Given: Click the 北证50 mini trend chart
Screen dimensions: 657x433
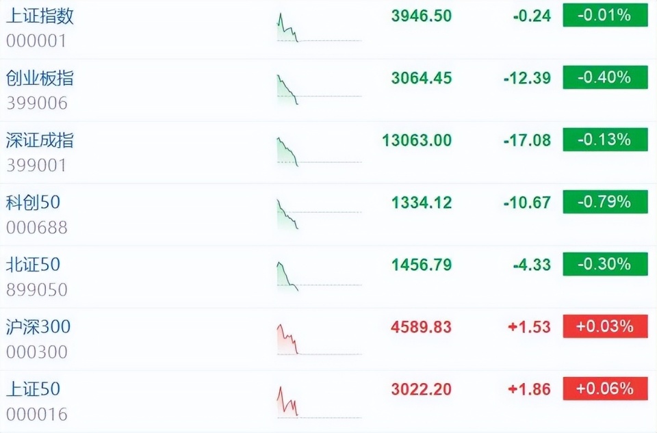Looking at the screenshot, I should [x=319, y=277].
